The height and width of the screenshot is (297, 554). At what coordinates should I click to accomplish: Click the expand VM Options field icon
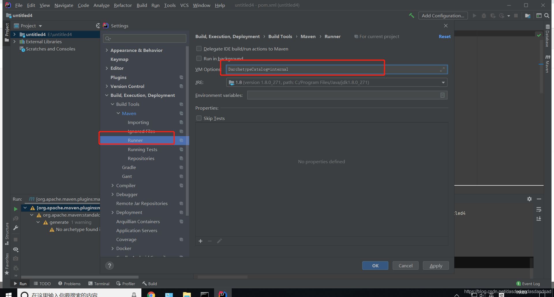pyautogui.click(x=442, y=69)
